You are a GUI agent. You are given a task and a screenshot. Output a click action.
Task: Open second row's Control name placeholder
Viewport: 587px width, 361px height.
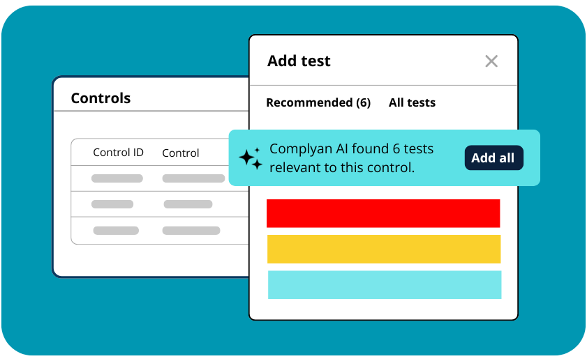(x=188, y=204)
